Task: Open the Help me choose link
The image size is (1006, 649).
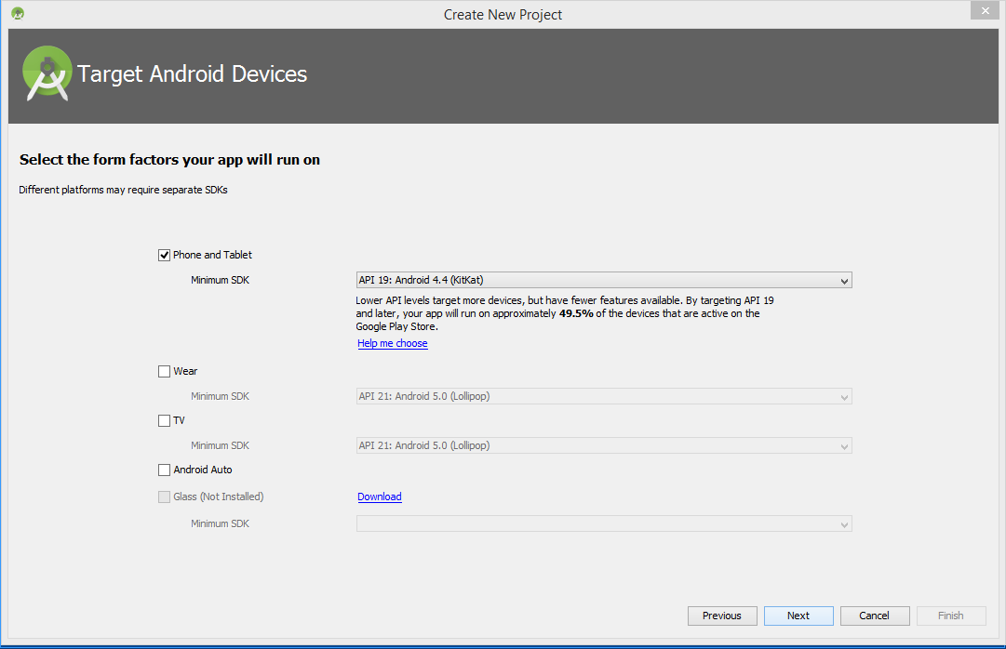Action: 393,343
